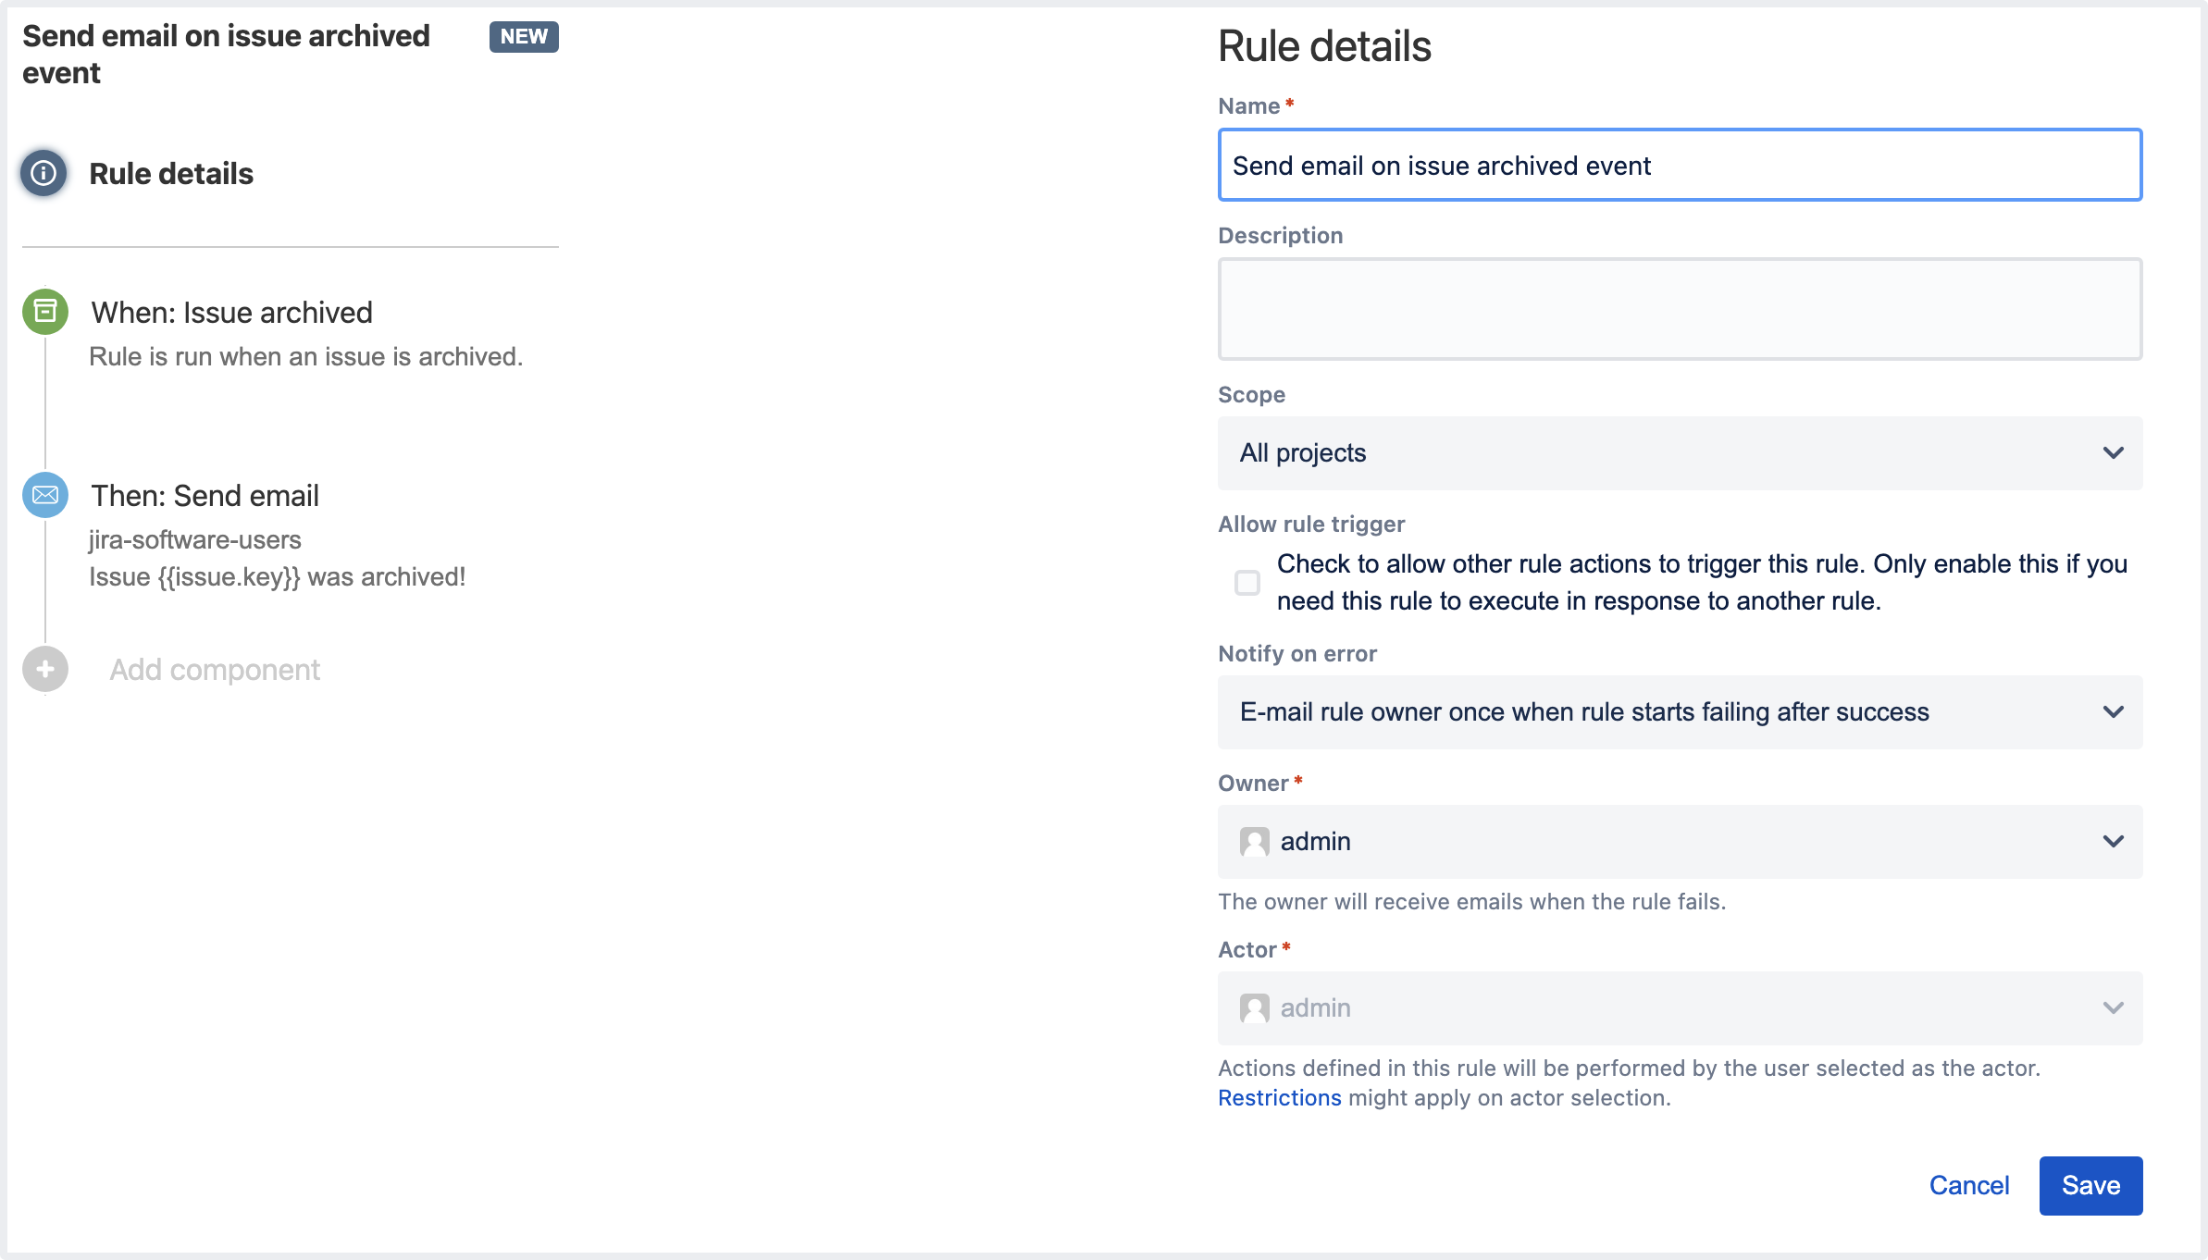Click the Actor field chevron arrow
The height and width of the screenshot is (1260, 2208).
click(x=2113, y=1008)
